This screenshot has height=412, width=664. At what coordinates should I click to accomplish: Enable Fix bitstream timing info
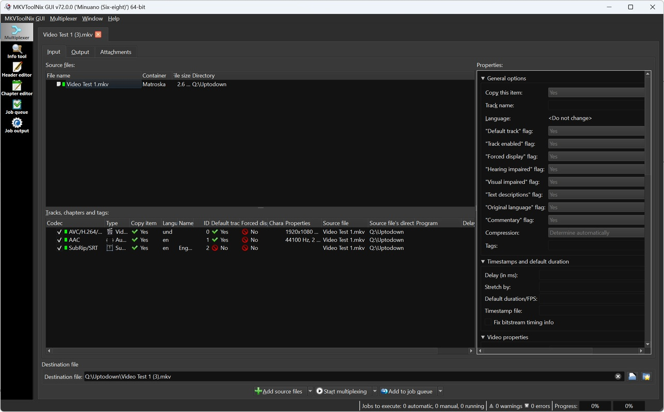coord(488,322)
